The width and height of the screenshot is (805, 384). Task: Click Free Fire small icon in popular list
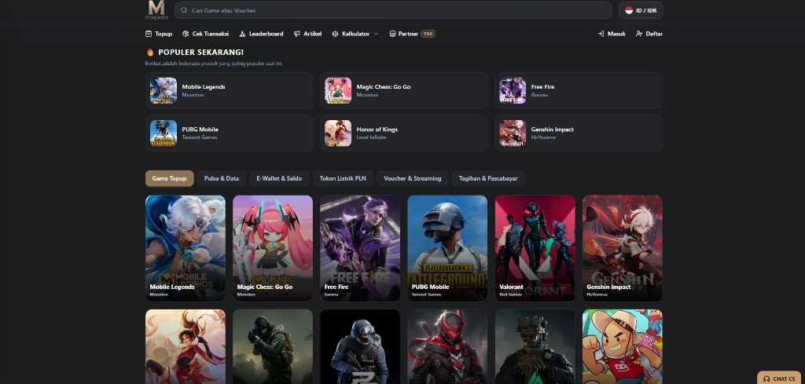[513, 91]
